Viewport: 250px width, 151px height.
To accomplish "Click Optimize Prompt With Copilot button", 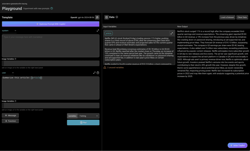I will coord(51,24).
